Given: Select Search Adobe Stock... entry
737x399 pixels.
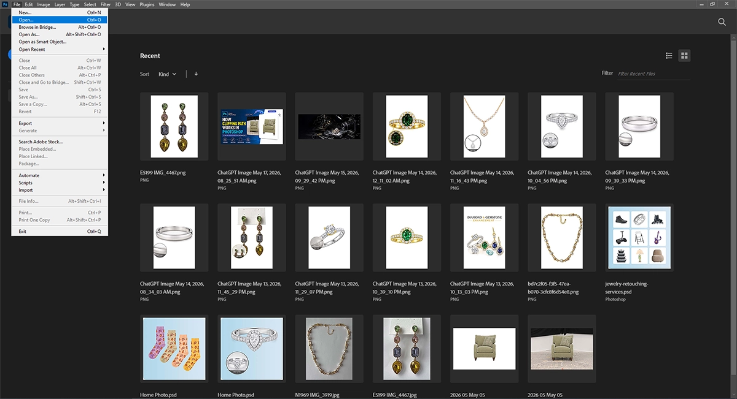Looking at the screenshot, I should coord(60,142).
